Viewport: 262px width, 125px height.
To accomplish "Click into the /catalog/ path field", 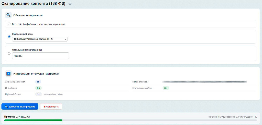I will pos(40,56).
